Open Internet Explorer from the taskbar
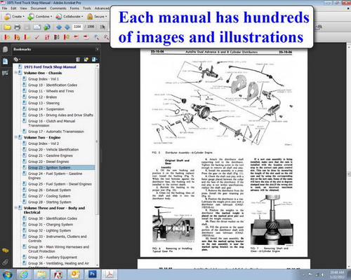The image size is (351, 280). tap(25, 274)
